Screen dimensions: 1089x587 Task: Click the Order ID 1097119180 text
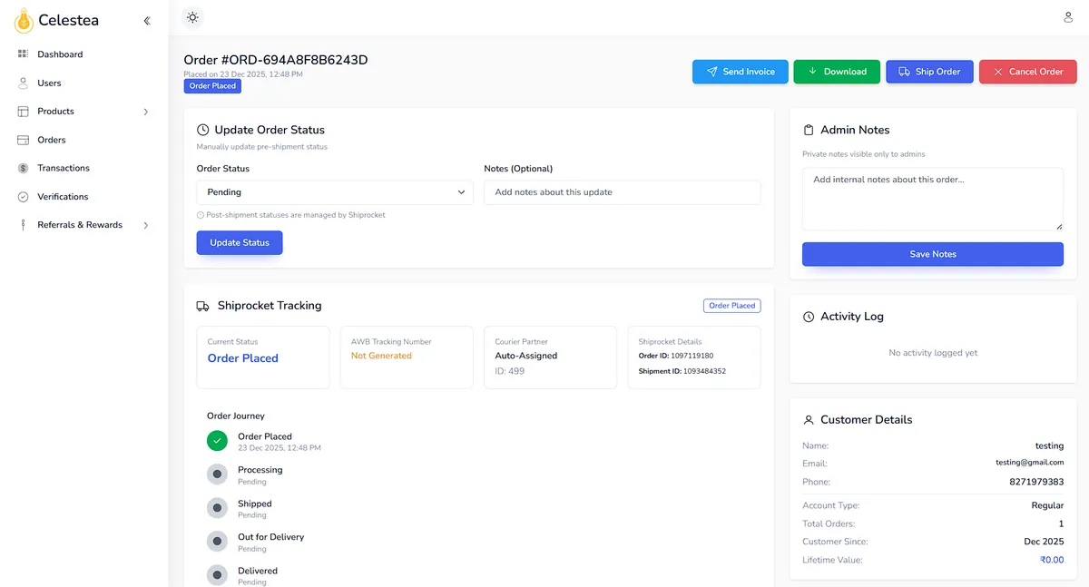676,356
